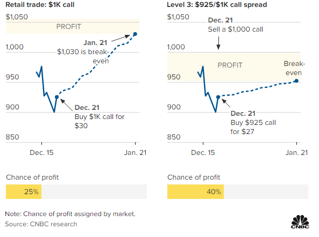
Task: Click the 'Retail trade: $1K call' title
Action: coord(40,5)
